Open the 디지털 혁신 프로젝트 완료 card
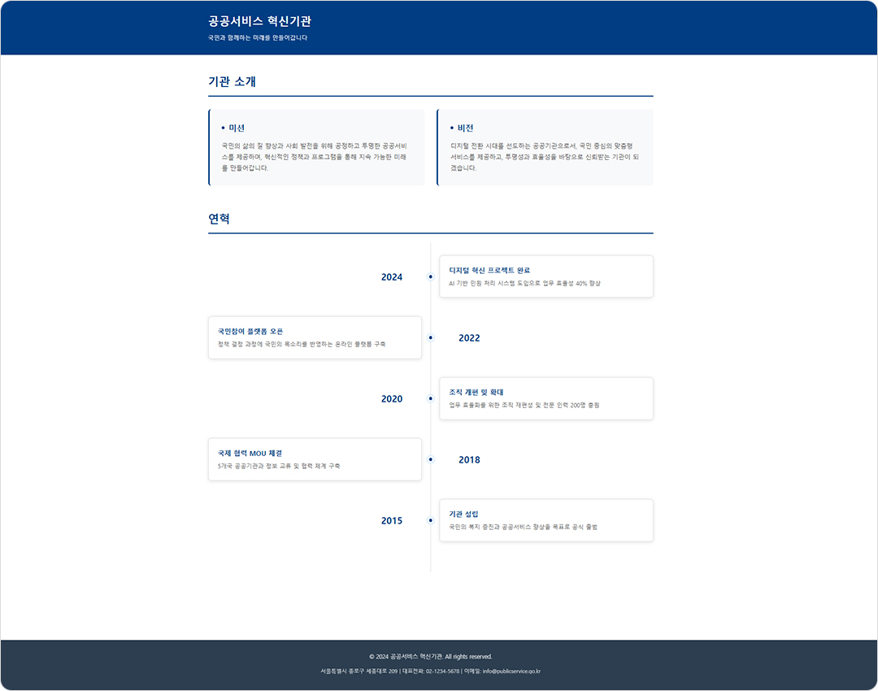Viewport: 878px width, 691px height. 545,276
